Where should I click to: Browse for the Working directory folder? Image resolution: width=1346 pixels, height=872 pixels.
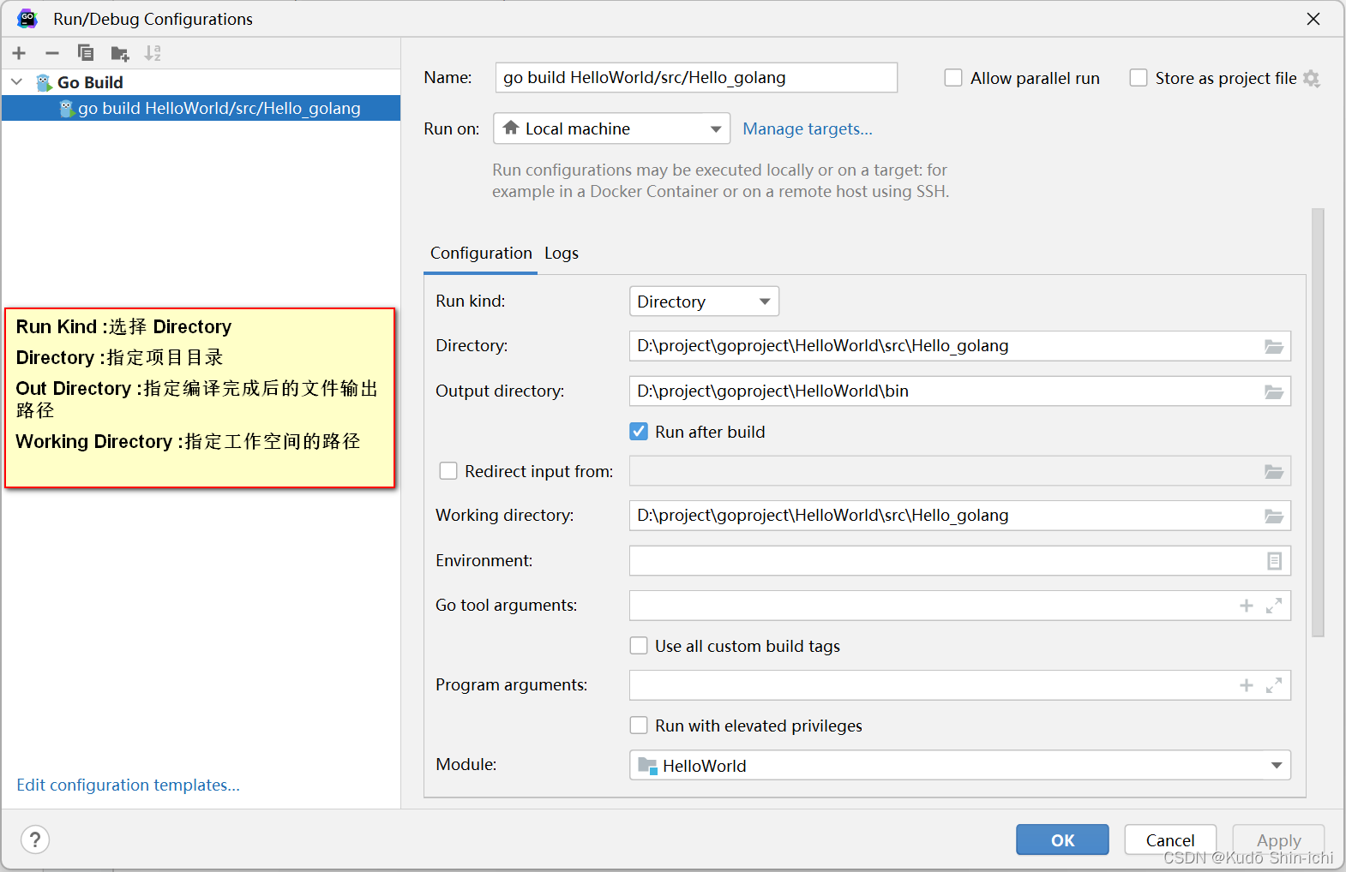1274,516
